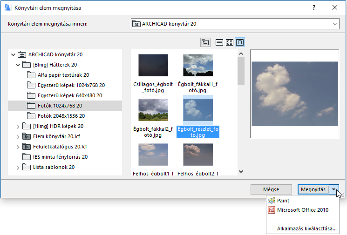This screenshot has width=347, height=235.
Task: Click the IES minta fényforrás 20 folder icon
Action: tap(27, 157)
